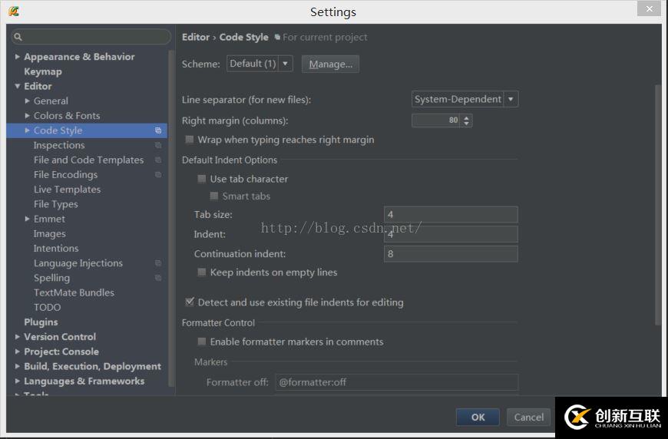Go to Live Templates settings
668x439 pixels.
coord(68,190)
